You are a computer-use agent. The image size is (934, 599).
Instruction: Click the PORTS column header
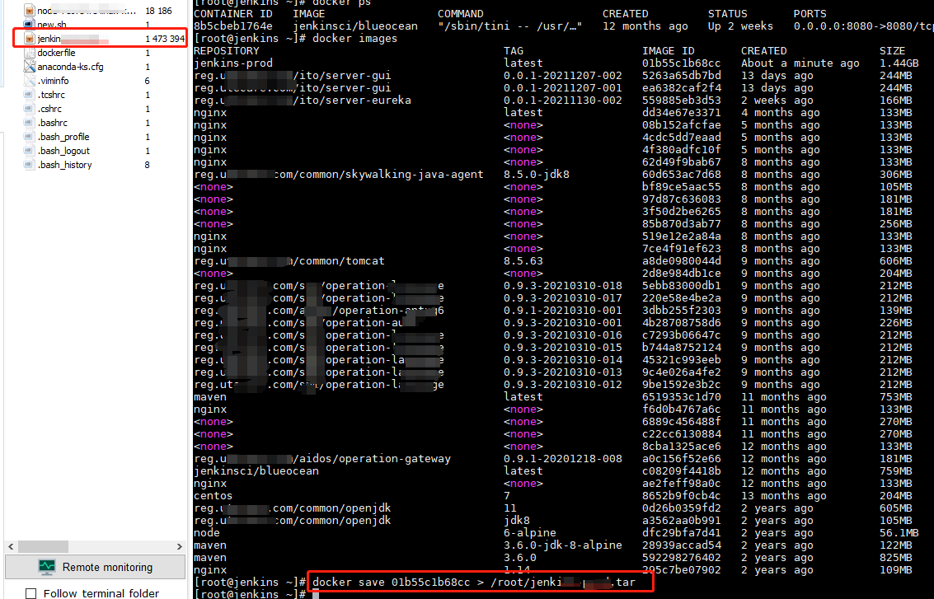[x=810, y=14]
